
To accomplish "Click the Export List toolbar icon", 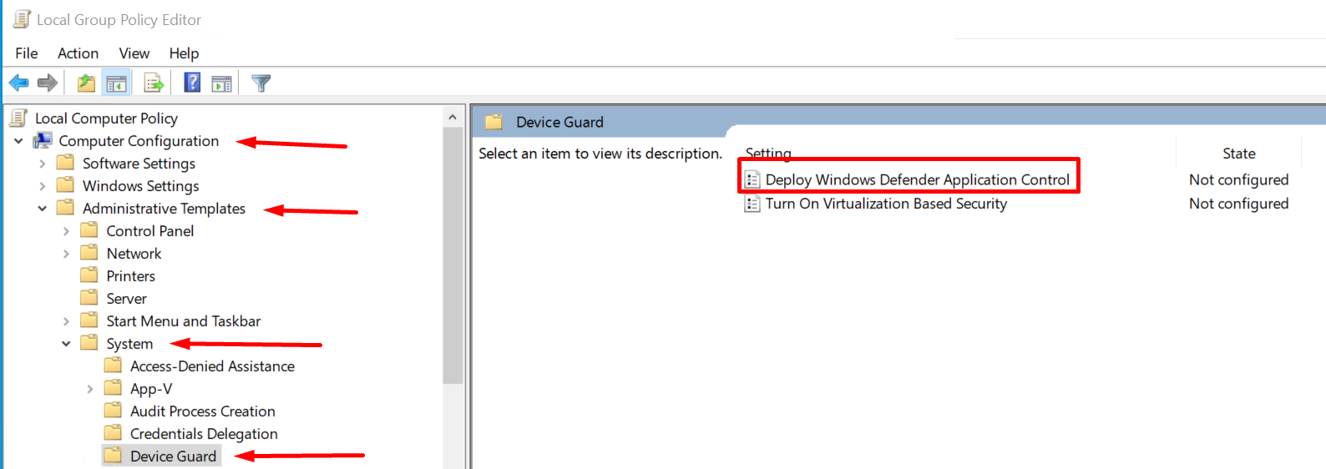I will (154, 83).
